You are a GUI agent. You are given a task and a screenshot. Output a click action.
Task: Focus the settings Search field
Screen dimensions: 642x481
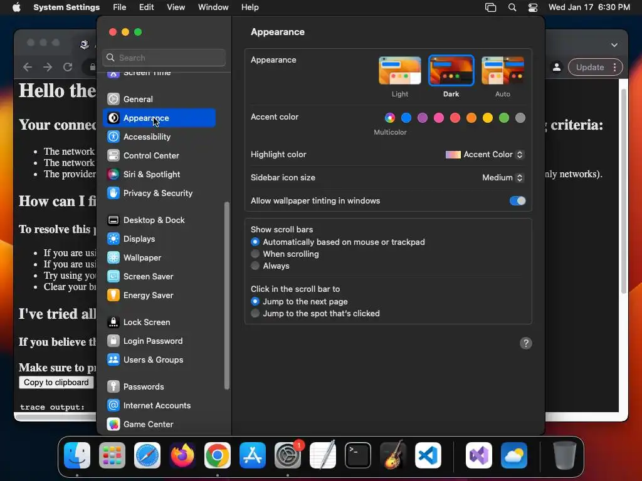point(164,58)
